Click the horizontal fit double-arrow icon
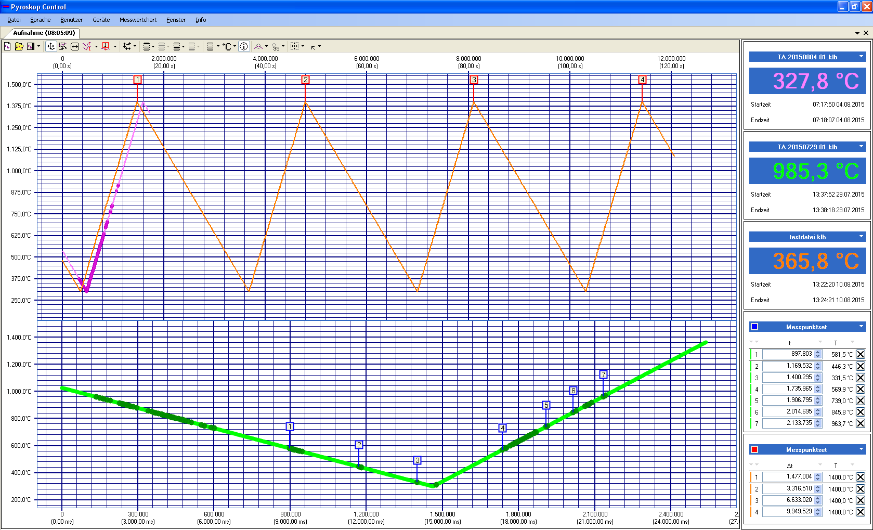Viewport: 873px width, 530px height. [75, 46]
